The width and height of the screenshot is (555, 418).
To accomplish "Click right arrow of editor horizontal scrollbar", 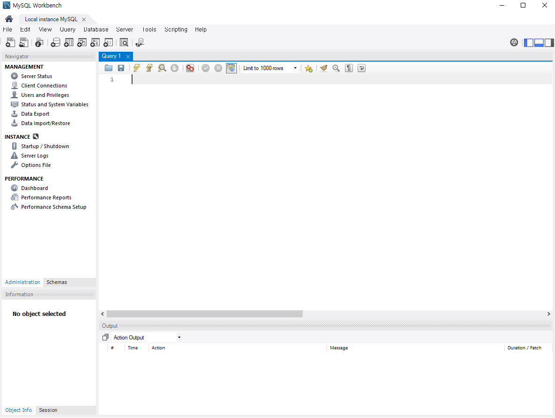I will (x=548, y=314).
